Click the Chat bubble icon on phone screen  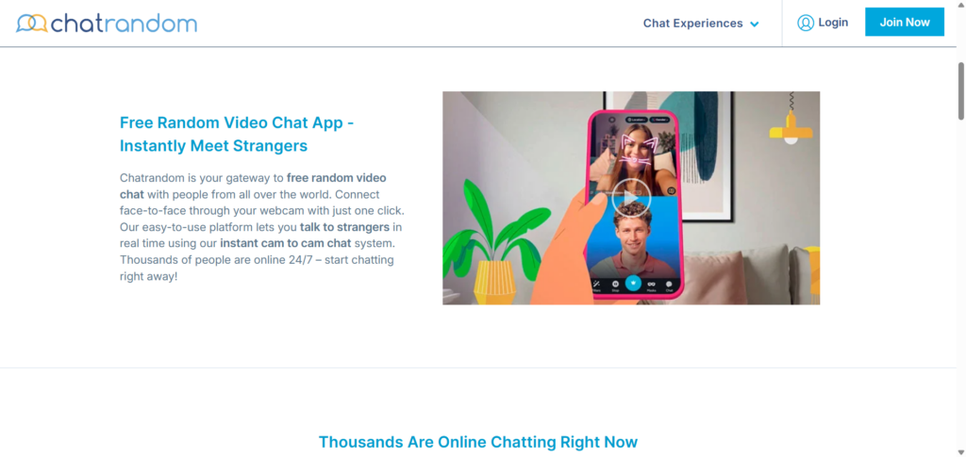tap(669, 284)
